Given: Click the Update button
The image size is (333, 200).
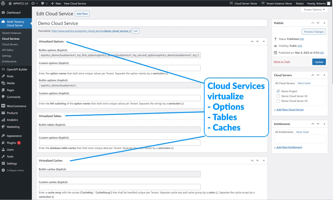Looking at the screenshot, I should tap(319, 62).
